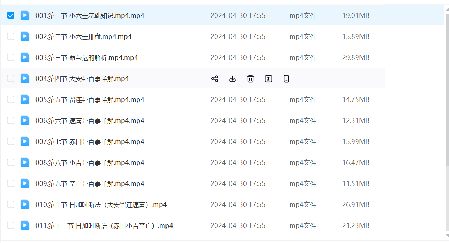Click the share icon for file 004
Image resolution: width=449 pixels, height=243 pixels.
point(215,79)
